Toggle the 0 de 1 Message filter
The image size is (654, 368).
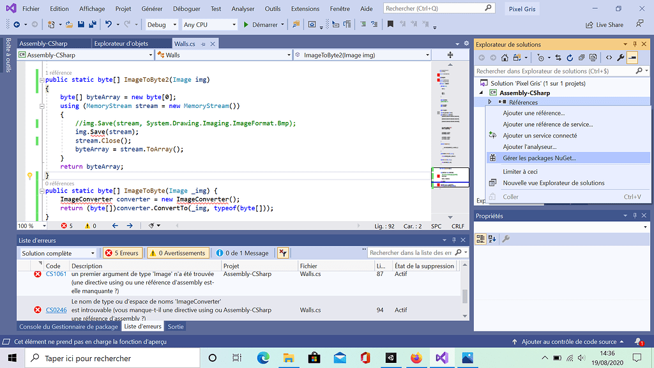point(242,253)
